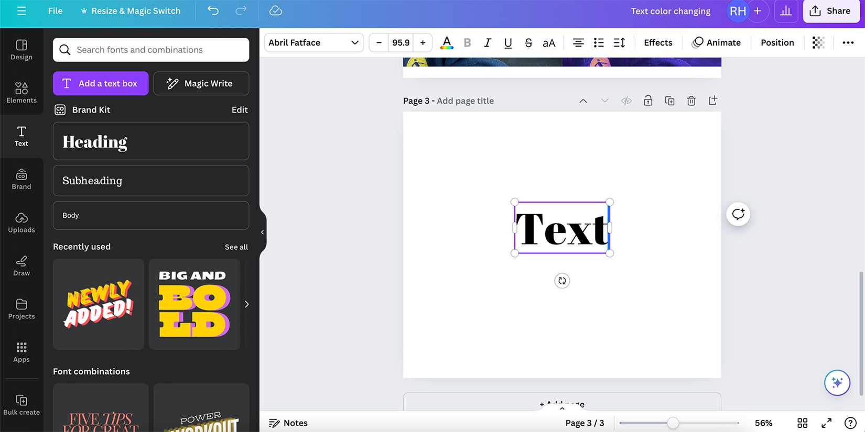Switch to the Elements tab
Image resolution: width=865 pixels, height=432 pixels.
pos(21,93)
